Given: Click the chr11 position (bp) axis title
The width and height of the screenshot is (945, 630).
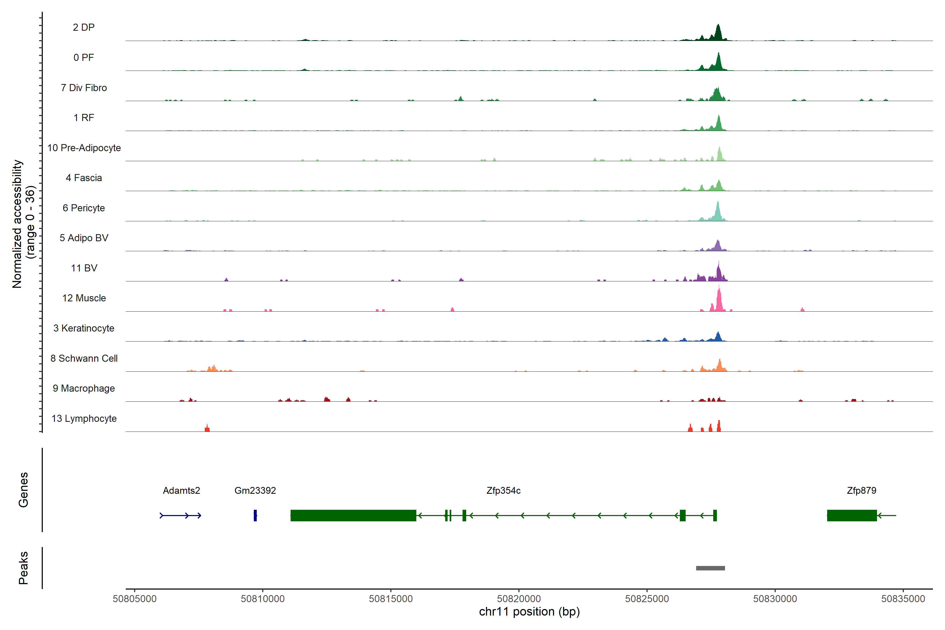Looking at the screenshot, I should click(529, 612).
